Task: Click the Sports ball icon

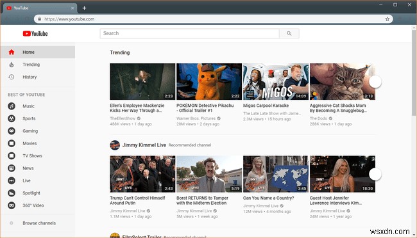Action: [x=12, y=118]
